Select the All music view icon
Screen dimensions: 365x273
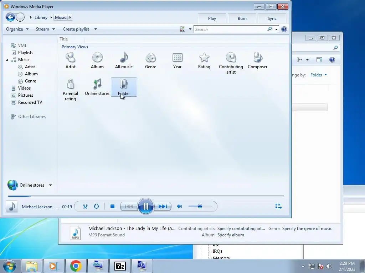pyautogui.click(x=124, y=60)
